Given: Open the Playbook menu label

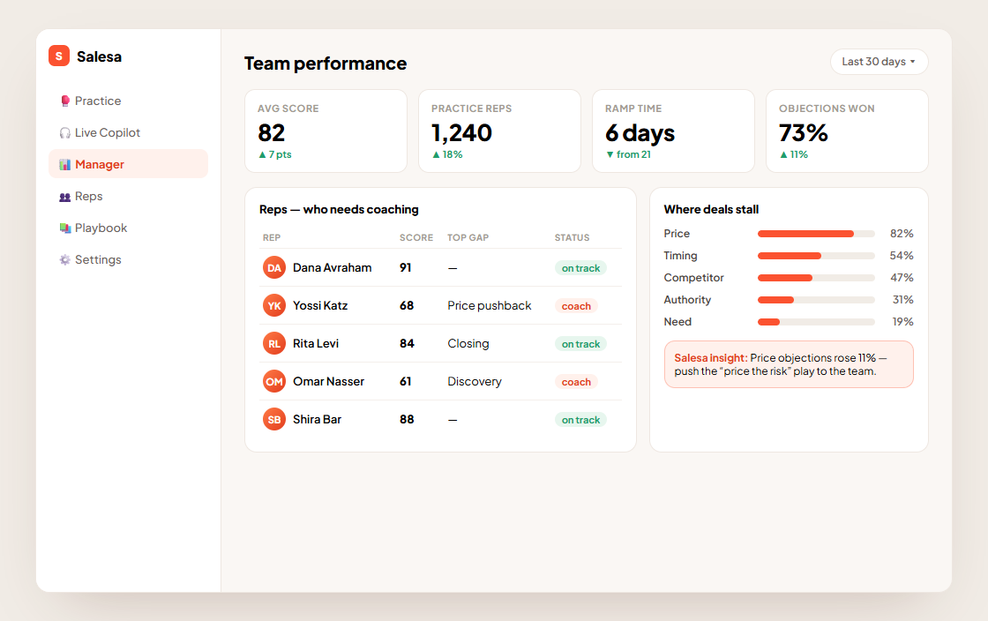Looking at the screenshot, I should pyautogui.click(x=101, y=228).
